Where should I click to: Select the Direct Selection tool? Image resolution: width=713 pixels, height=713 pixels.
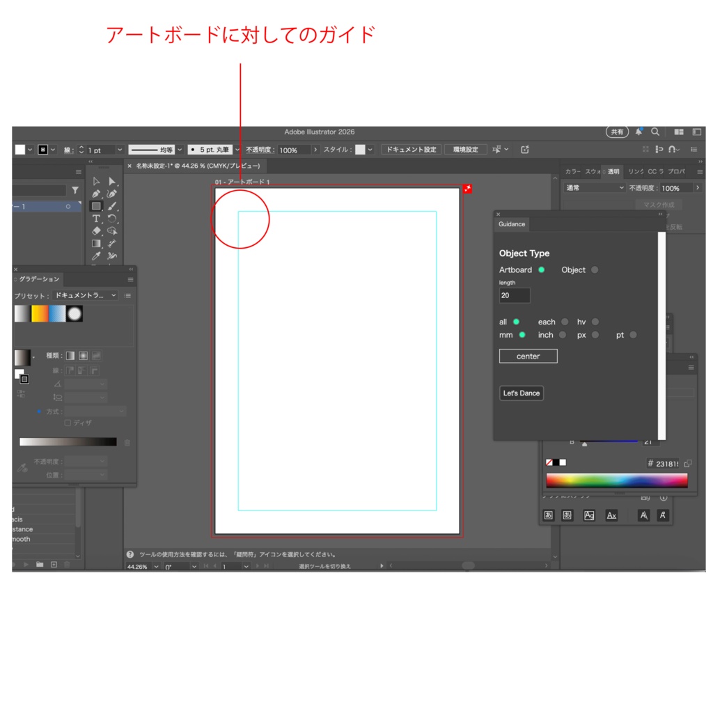pos(112,182)
